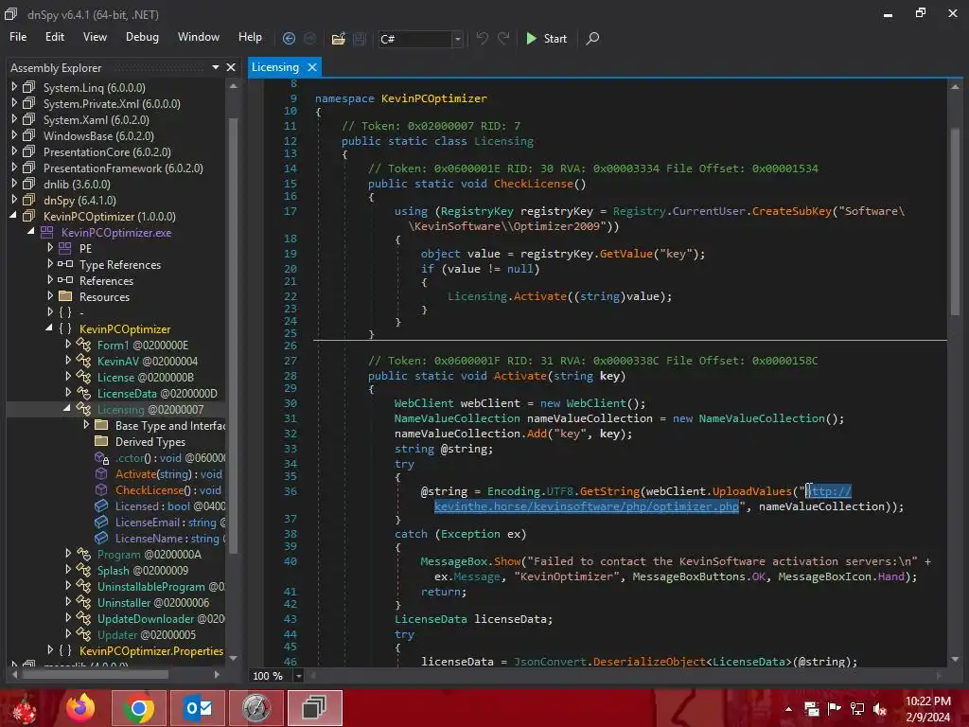This screenshot has height=727, width=969.
Task: Select the KevinPCOptimizer.Properties namespace
Action: [151, 651]
